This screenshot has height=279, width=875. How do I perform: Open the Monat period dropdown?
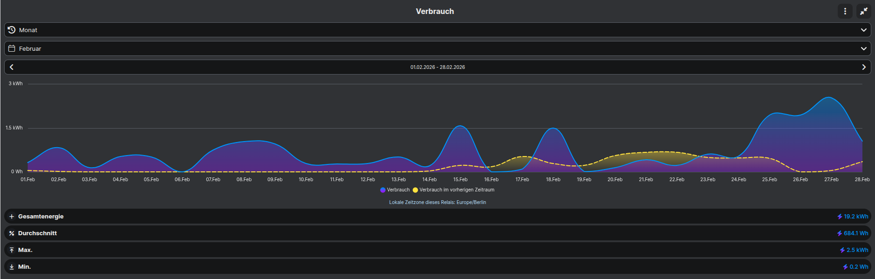[437, 30]
